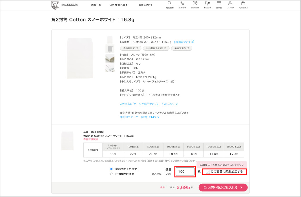Open the product search magnifier icon

click(170, 3)
